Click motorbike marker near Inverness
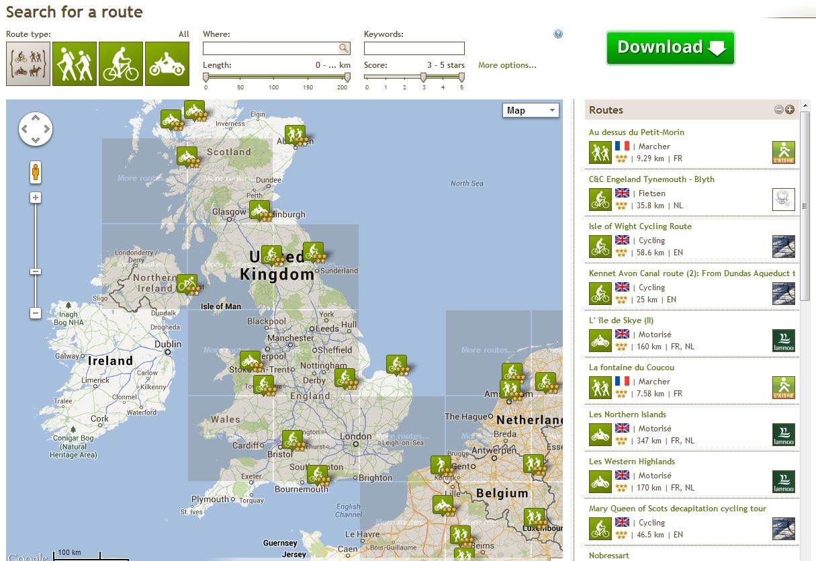This screenshot has height=561, width=816. pyautogui.click(x=194, y=110)
